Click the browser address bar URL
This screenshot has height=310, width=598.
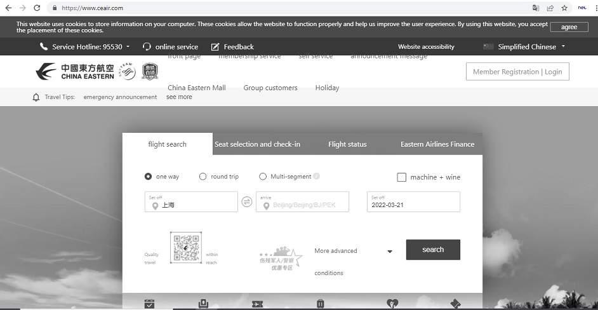pos(92,8)
